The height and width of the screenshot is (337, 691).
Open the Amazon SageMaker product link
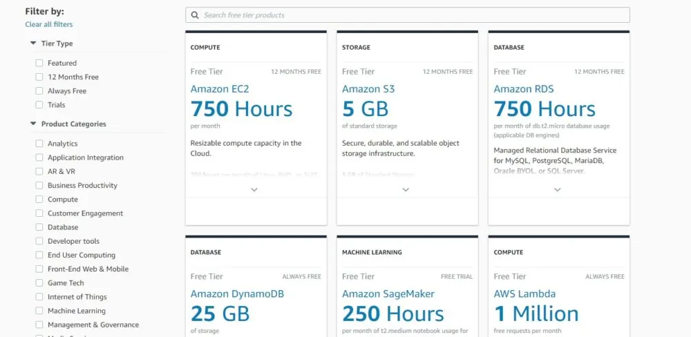tap(388, 293)
